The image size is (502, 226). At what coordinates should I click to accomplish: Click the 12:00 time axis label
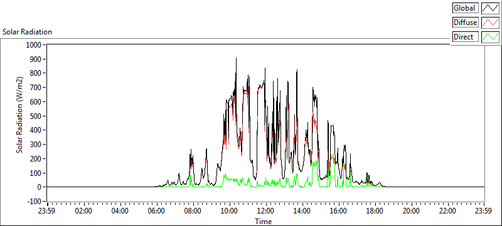tap(265, 211)
